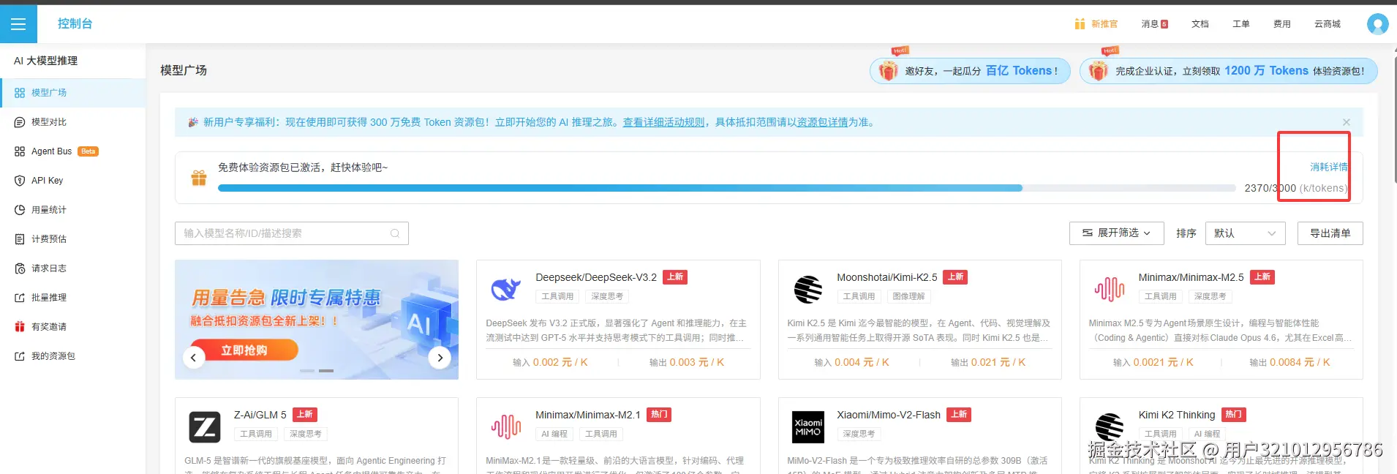1397x474 pixels.
Task: Open API Key menu item
Action: tap(72, 181)
